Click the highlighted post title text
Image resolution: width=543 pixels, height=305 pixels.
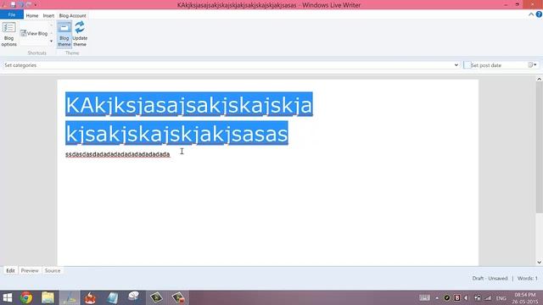point(188,119)
